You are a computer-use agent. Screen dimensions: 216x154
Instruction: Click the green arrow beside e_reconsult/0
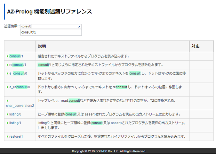point(7,87)
